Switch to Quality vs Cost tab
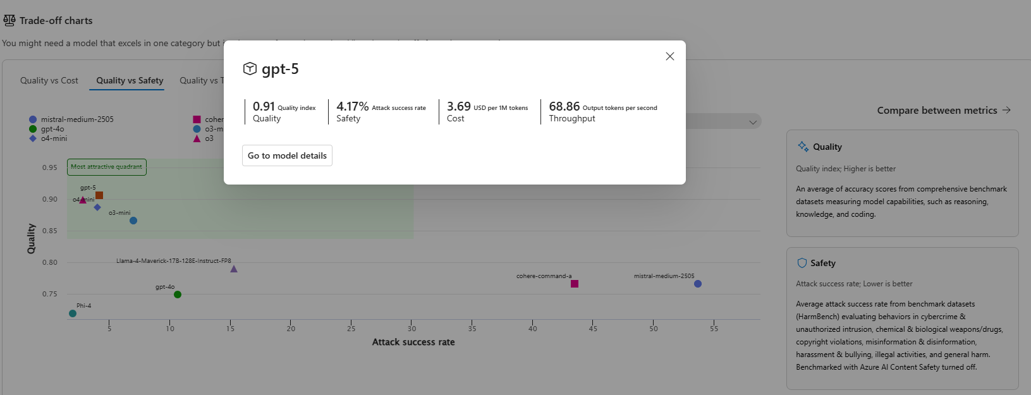The height and width of the screenshot is (395, 1031). (49, 80)
